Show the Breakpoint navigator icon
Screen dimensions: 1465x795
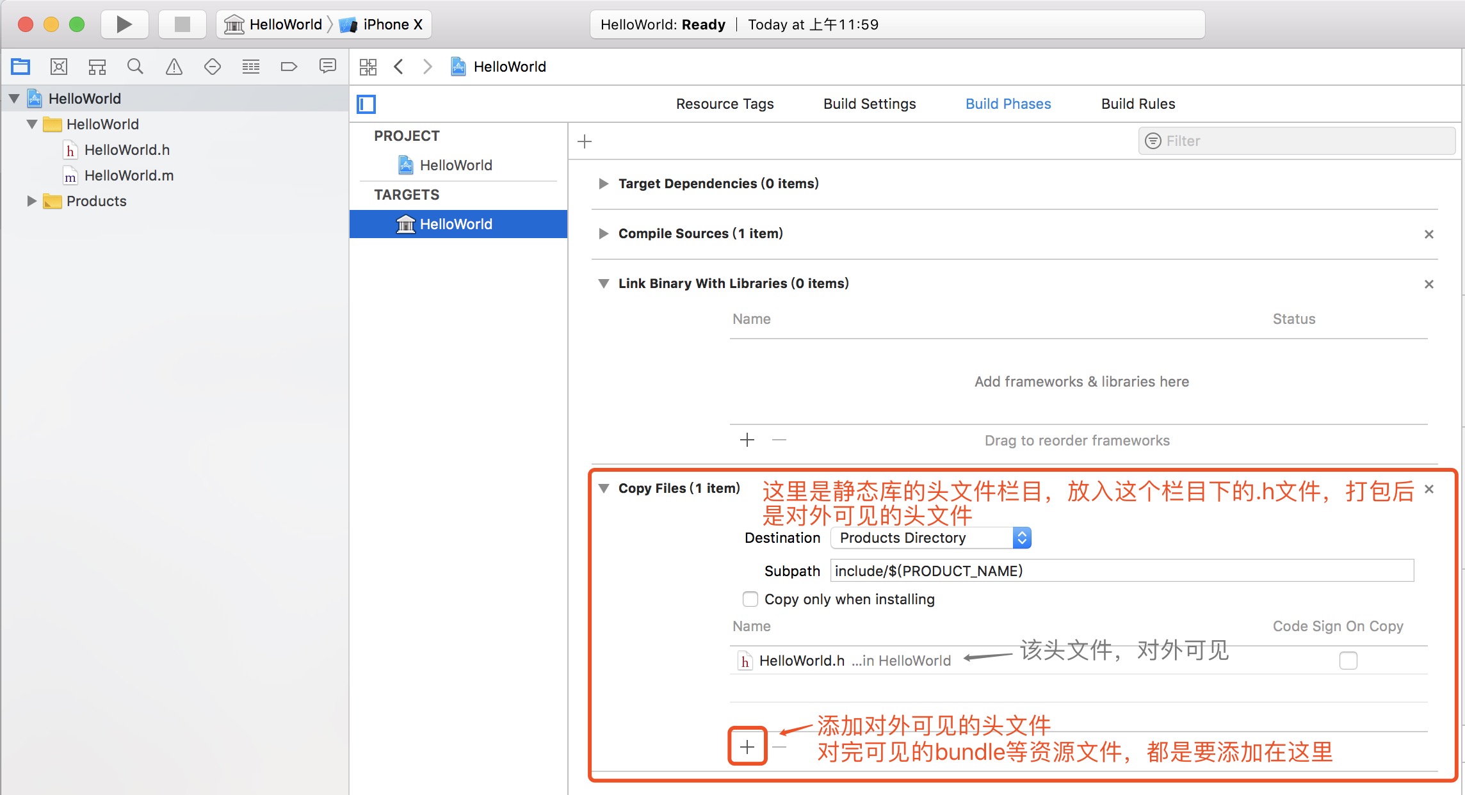[x=289, y=67]
